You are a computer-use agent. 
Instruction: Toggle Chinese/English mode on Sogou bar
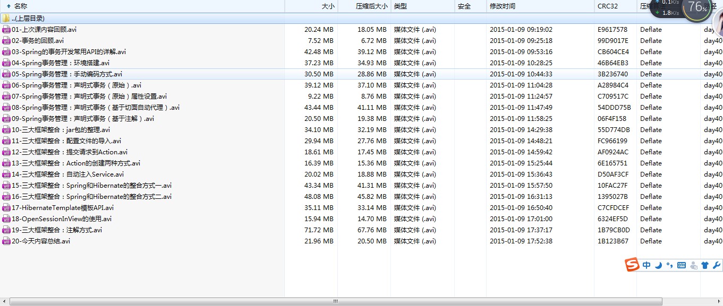tap(647, 265)
